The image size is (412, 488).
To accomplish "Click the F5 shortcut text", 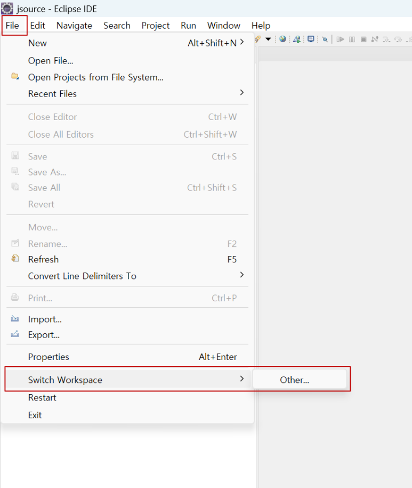I will (232, 259).
